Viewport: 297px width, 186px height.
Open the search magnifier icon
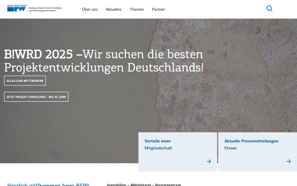tap(269, 8)
